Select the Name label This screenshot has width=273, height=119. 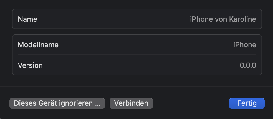(x=27, y=19)
